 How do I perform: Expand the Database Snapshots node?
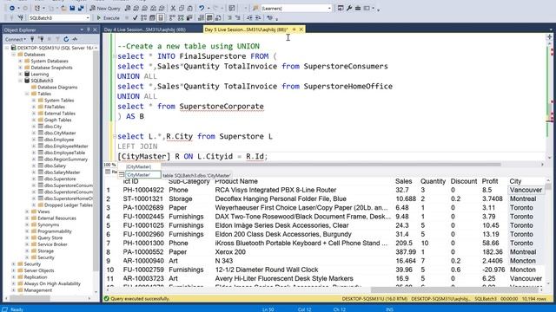[x=20, y=68]
